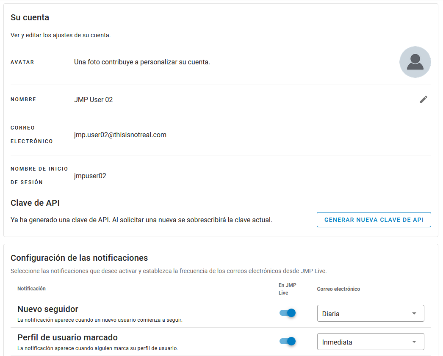
Task: Click the email address jmp.user02@thisisnotreal.com
Action: coord(119,135)
